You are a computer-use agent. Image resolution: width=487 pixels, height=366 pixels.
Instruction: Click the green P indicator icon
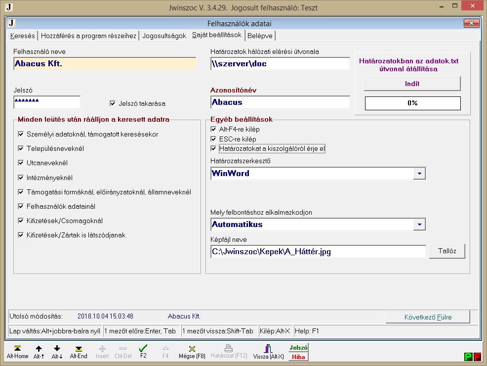coord(468,357)
